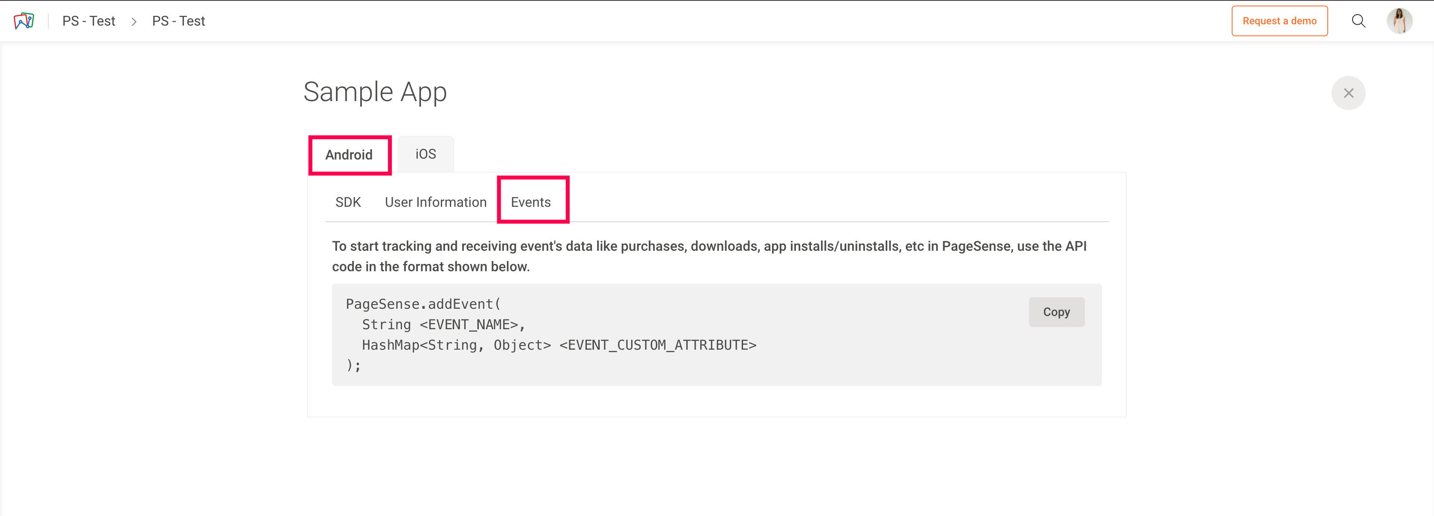The width and height of the screenshot is (1434, 516).
Task: Go to the first PS - Test breadcrumb
Action: (88, 21)
